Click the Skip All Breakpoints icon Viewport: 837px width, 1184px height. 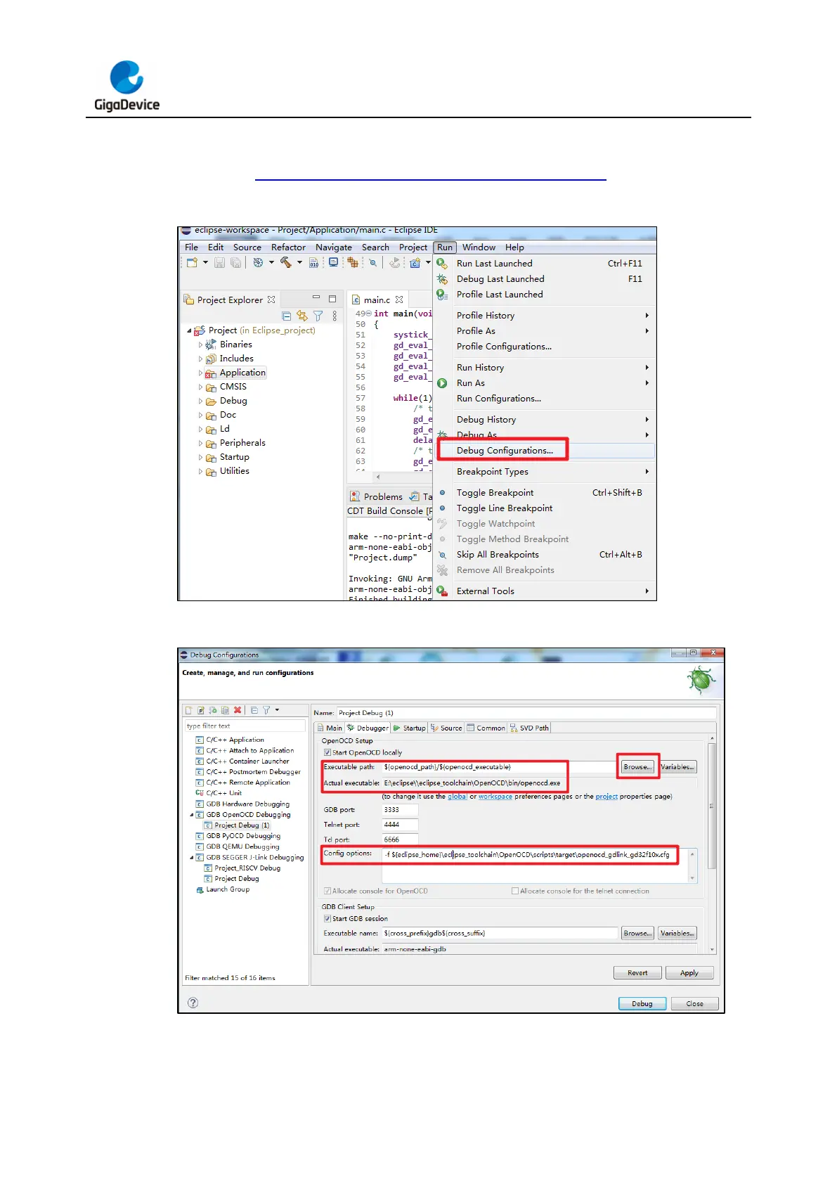pyautogui.click(x=442, y=555)
